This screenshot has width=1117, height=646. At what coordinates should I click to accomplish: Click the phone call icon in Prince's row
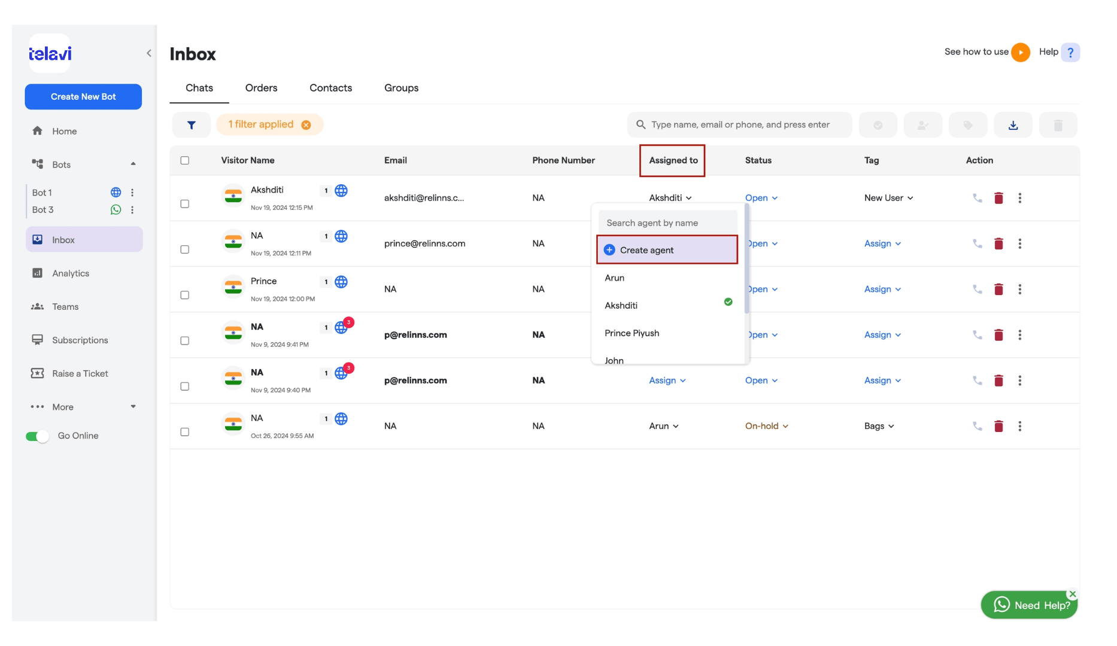pyautogui.click(x=977, y=289)
